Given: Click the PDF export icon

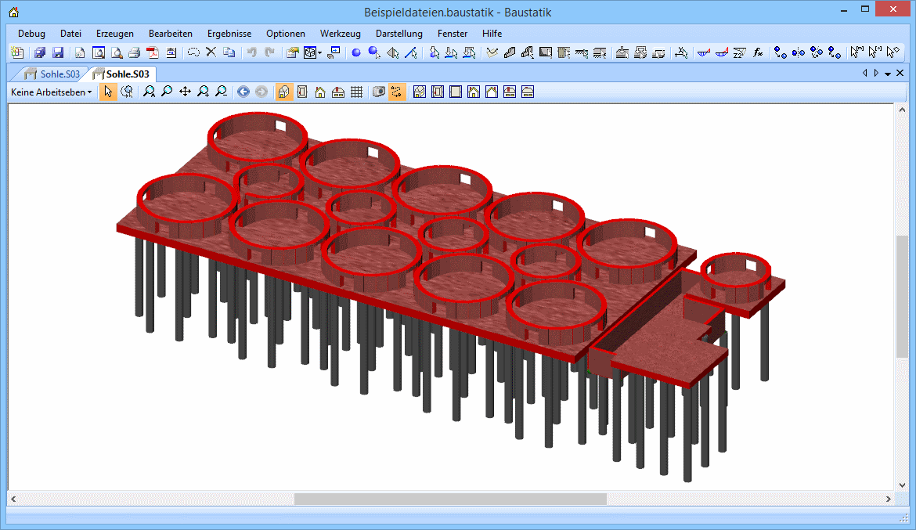Looking at the screenshot, I should (153, 52).
